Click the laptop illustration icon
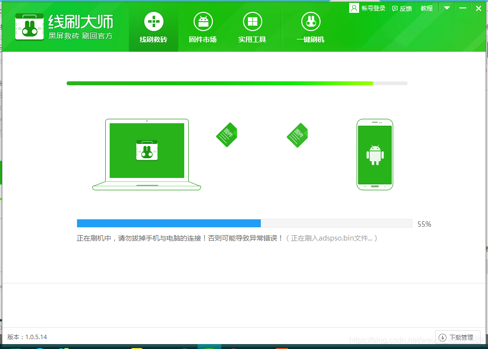 point(147,154)
